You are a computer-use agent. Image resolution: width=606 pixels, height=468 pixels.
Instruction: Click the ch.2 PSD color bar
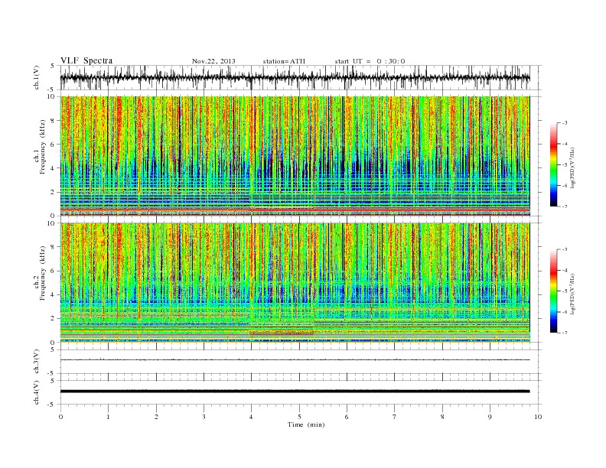pos(553,291)
